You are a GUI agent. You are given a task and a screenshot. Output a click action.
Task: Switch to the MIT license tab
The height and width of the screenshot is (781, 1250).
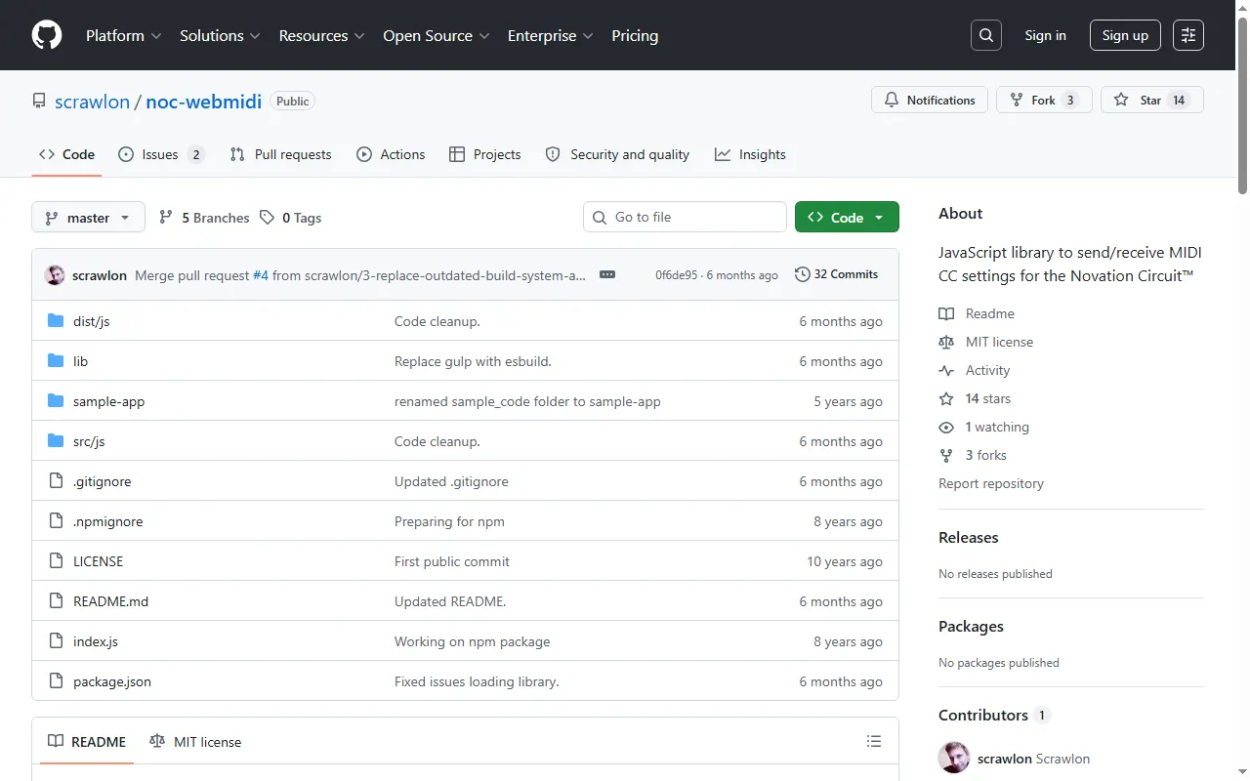pyautogui.click(x=195, y=742)
